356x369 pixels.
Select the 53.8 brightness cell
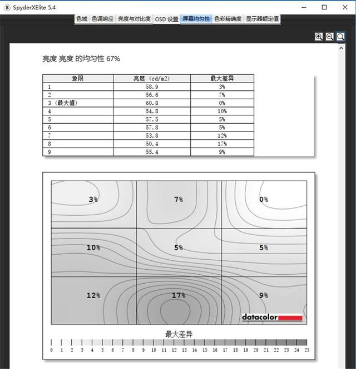click(x=152, y=135)
